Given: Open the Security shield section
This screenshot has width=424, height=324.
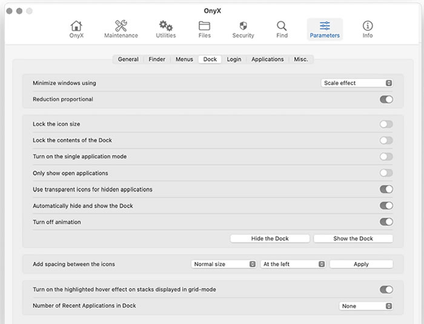Looking at the screenshot, I should [243, 30].
